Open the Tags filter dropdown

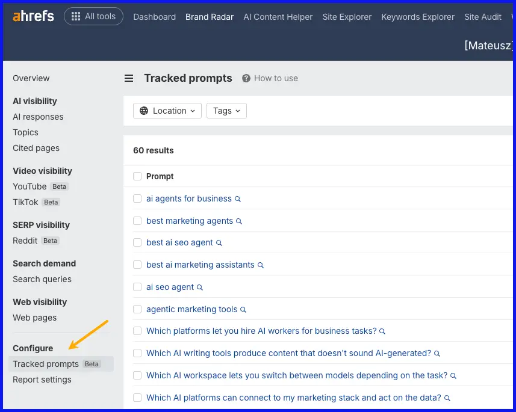pos(226,111)
